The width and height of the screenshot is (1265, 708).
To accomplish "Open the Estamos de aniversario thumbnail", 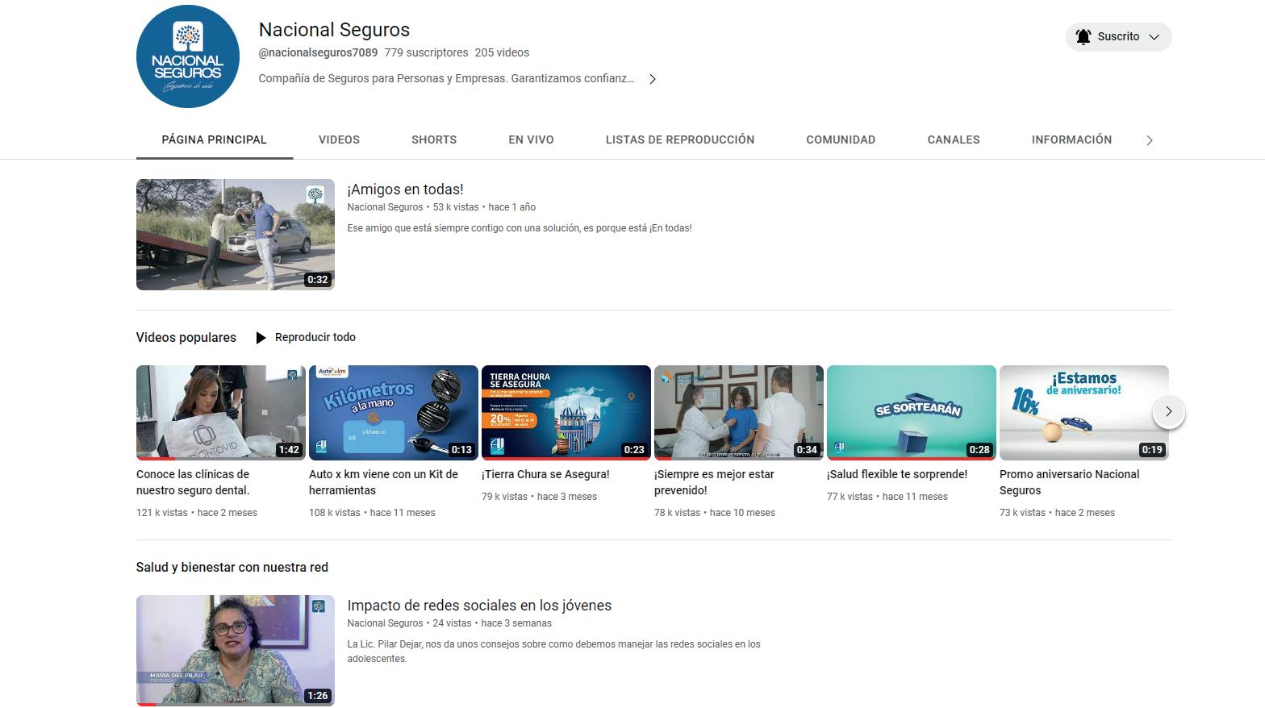I will (x=1084, y=413).
